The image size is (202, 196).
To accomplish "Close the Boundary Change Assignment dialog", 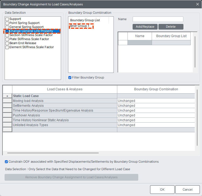I will tap(197, 4).
